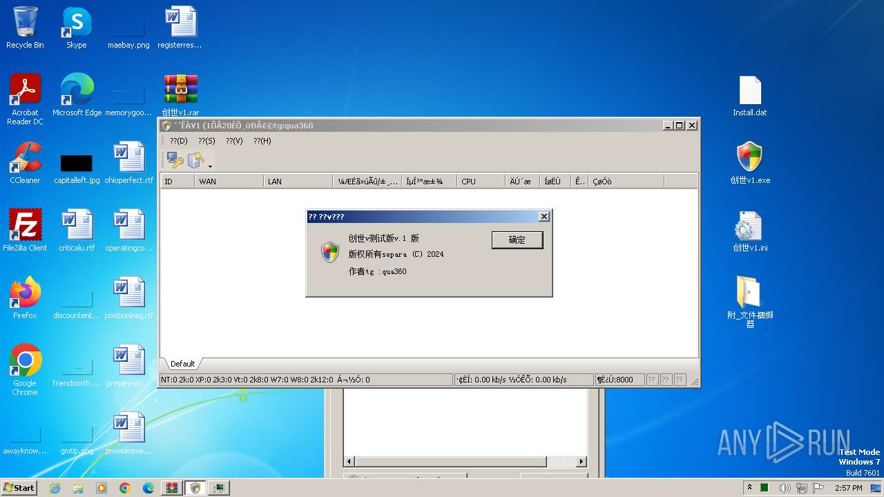Click the first ?? status bar box

point(652,380)
